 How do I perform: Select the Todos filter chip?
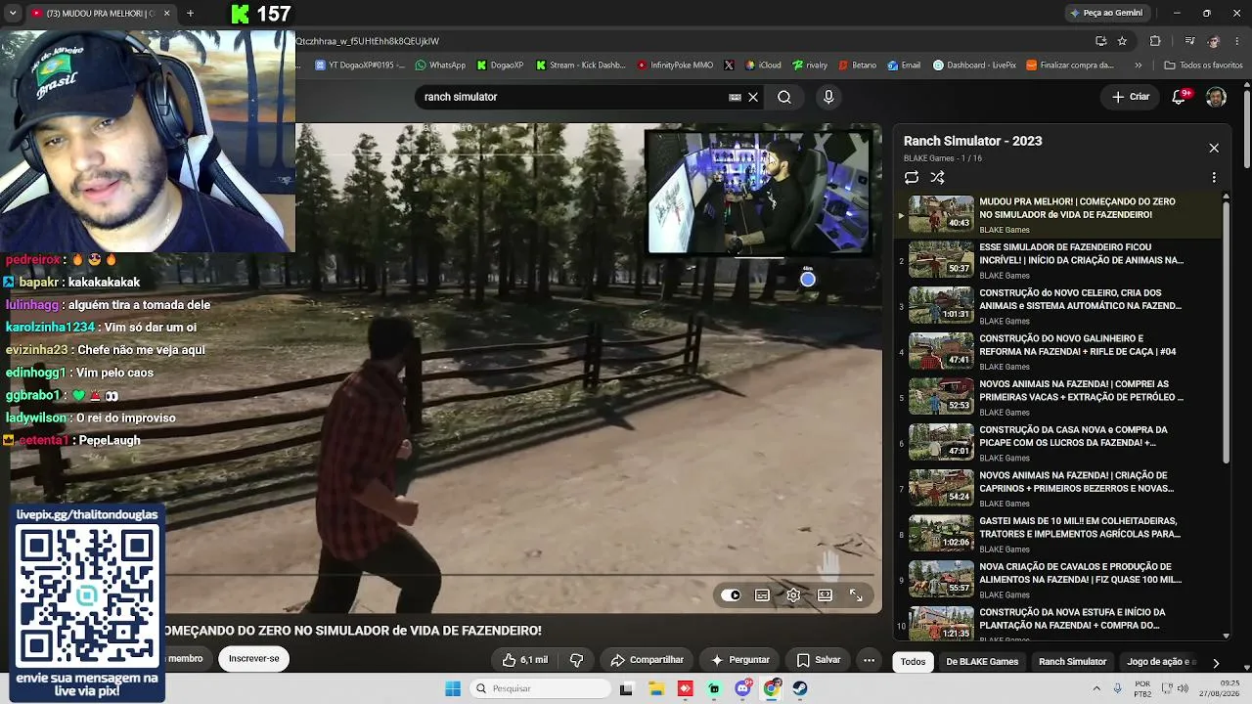pyautogui.click(x=913, y=662)
